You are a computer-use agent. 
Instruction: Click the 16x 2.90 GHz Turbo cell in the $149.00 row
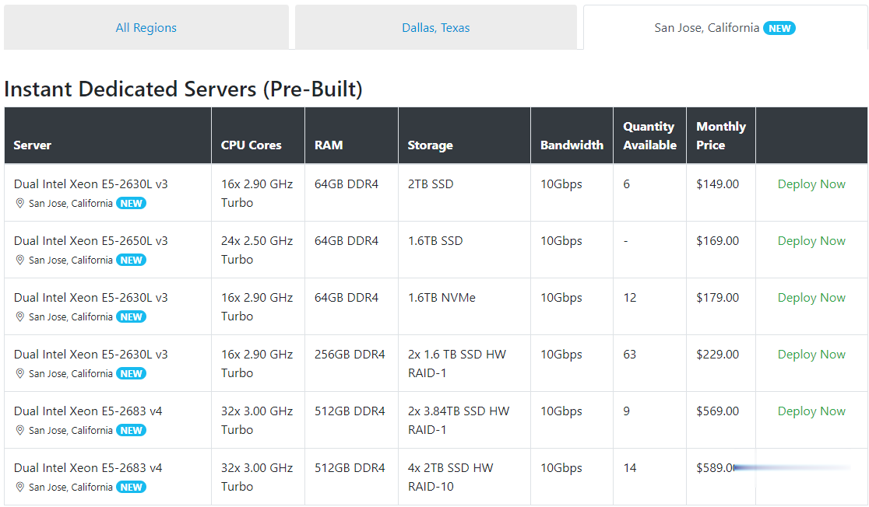pos(257,193)
